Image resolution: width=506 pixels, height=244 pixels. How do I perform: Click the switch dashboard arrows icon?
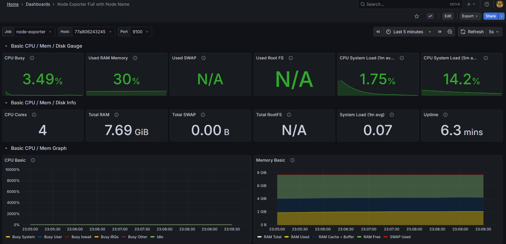(430, 16)
